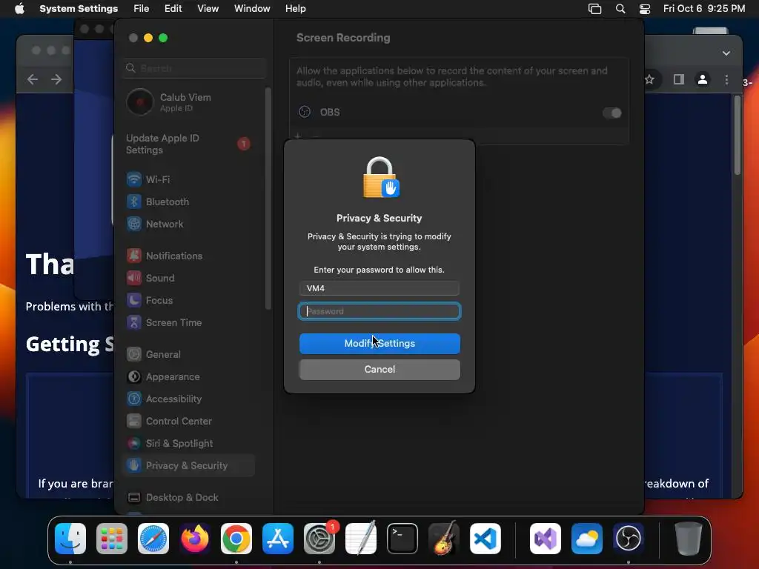The width and height of the screenshot is (759, 569).
Task: Click the Privacy & Security hand icon
Action: click(134, 466)
